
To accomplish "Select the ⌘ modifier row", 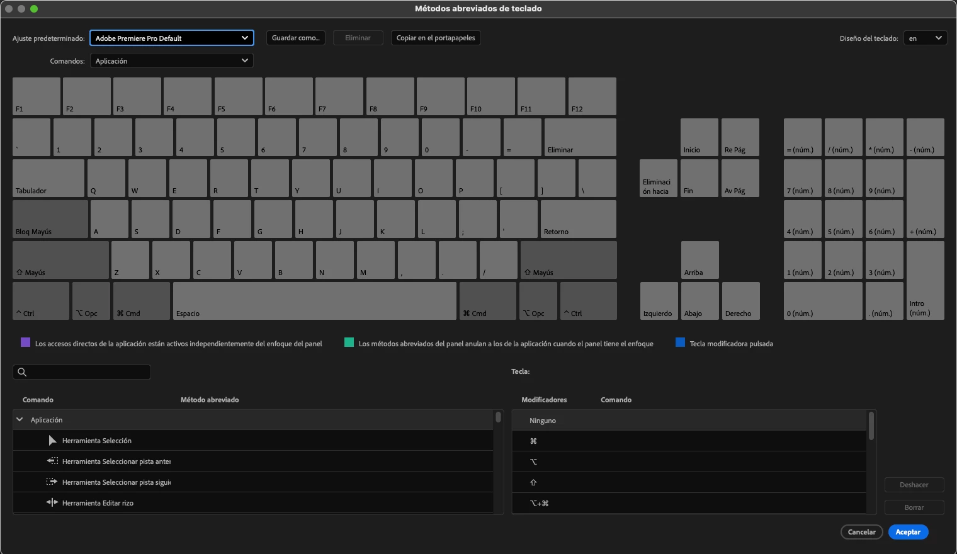I will point(689,441).
